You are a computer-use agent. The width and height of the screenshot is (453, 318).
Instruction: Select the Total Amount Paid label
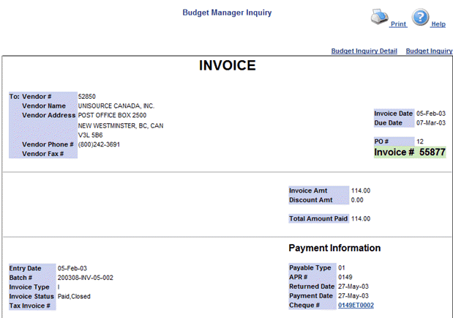coord(318,219)
